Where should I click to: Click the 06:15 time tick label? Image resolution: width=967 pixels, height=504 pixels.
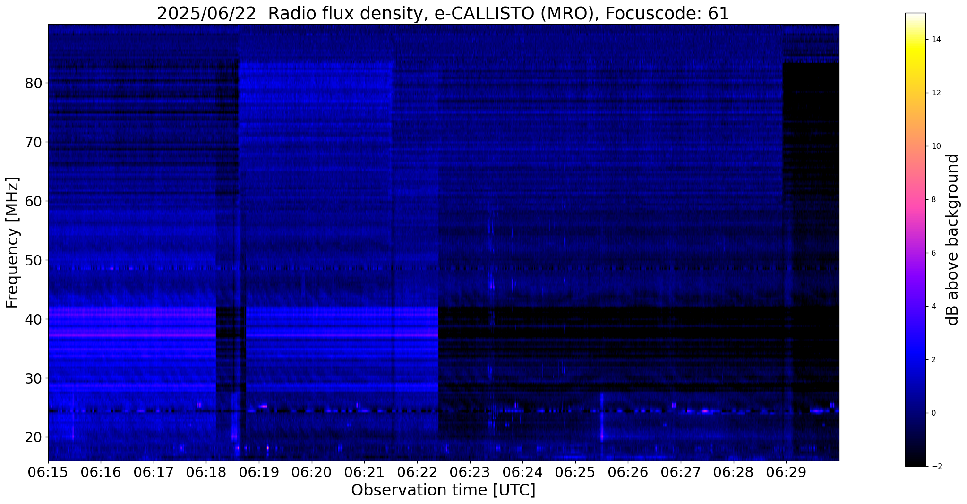[x=48, y=472]
